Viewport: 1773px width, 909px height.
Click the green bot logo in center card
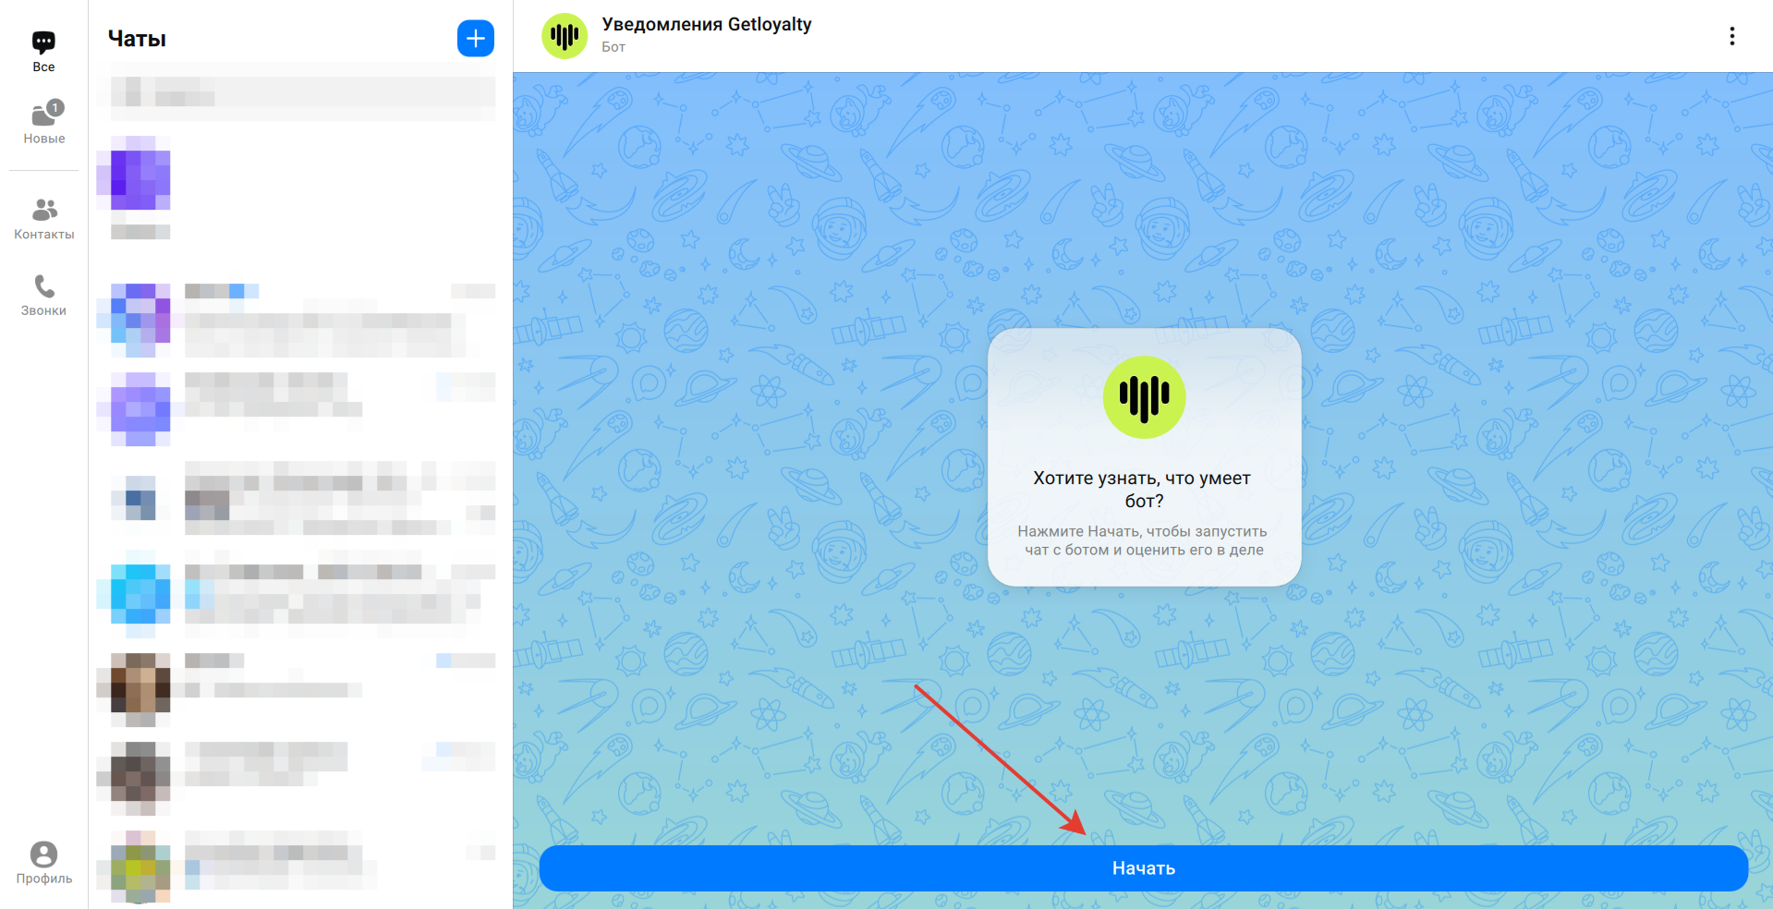click(x=1144, y=397)
